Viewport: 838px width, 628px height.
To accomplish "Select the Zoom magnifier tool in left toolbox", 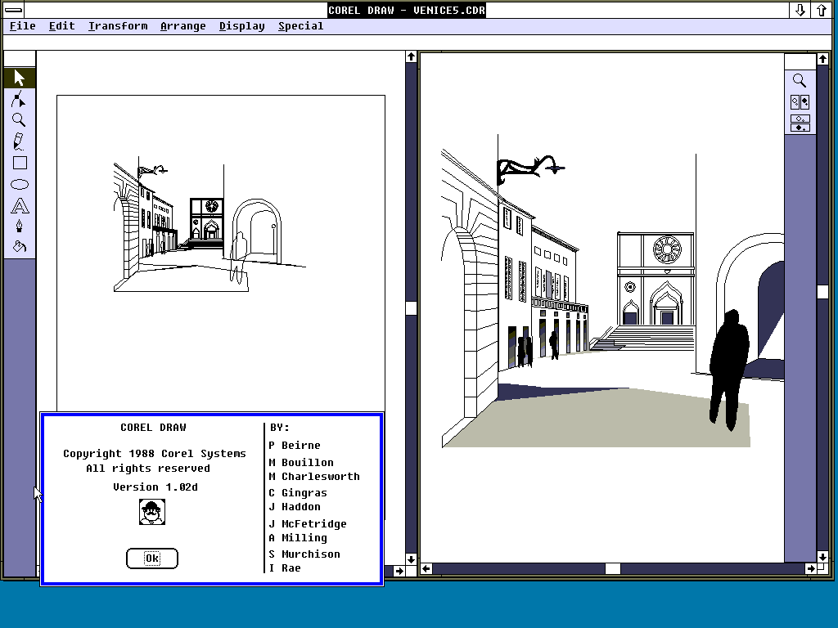I will (20, 120).
